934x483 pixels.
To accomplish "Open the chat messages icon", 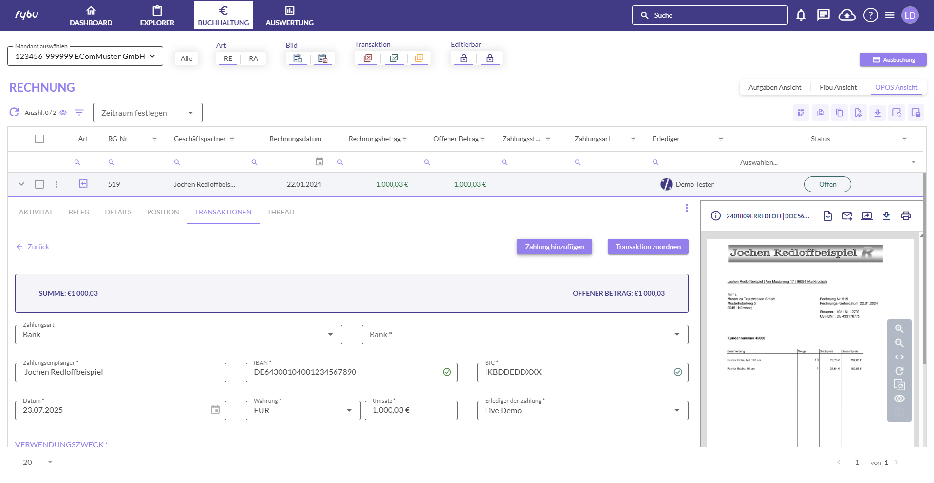I will [823, 15].
